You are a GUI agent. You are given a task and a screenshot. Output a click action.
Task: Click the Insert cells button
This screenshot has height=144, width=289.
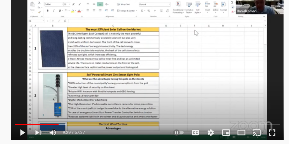click(x=208, y=7)
